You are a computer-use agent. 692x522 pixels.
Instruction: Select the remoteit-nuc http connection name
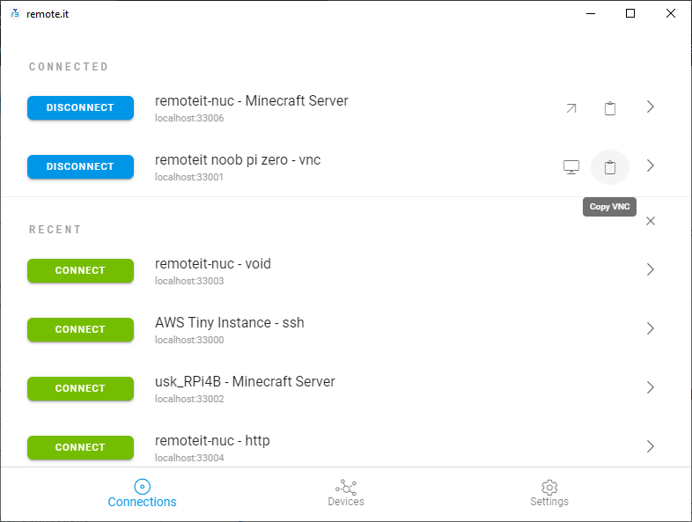[x=212, y=440]
